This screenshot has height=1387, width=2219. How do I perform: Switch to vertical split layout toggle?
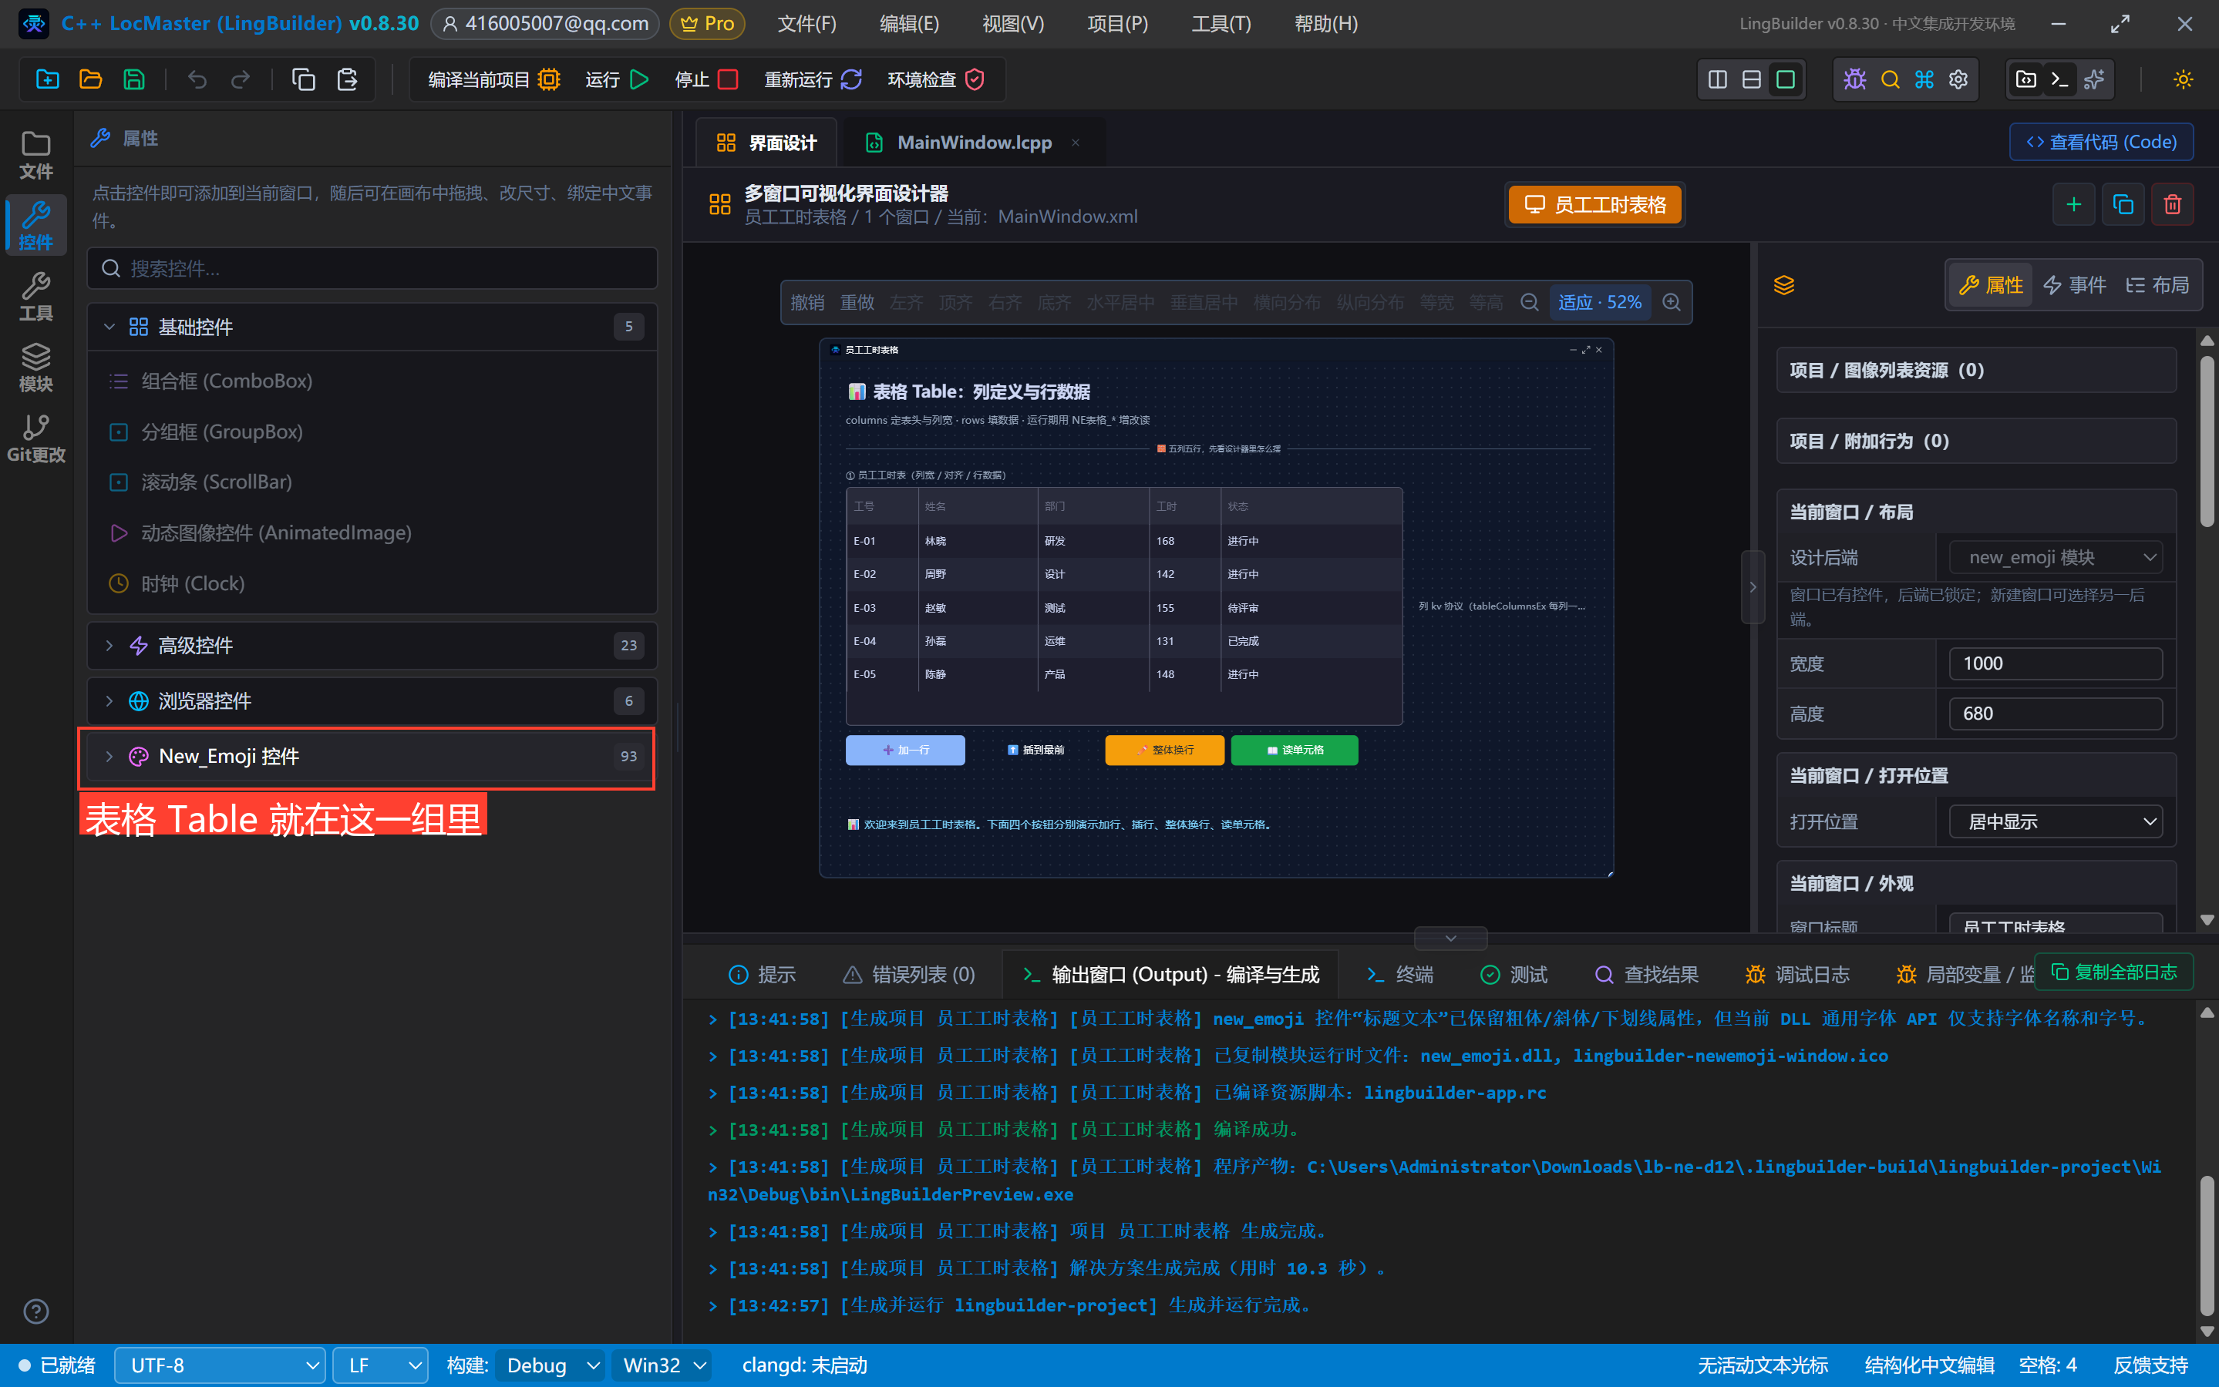tap(1717, 80)
